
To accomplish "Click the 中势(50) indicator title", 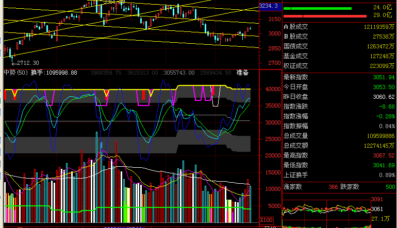I will coord(15,73).
